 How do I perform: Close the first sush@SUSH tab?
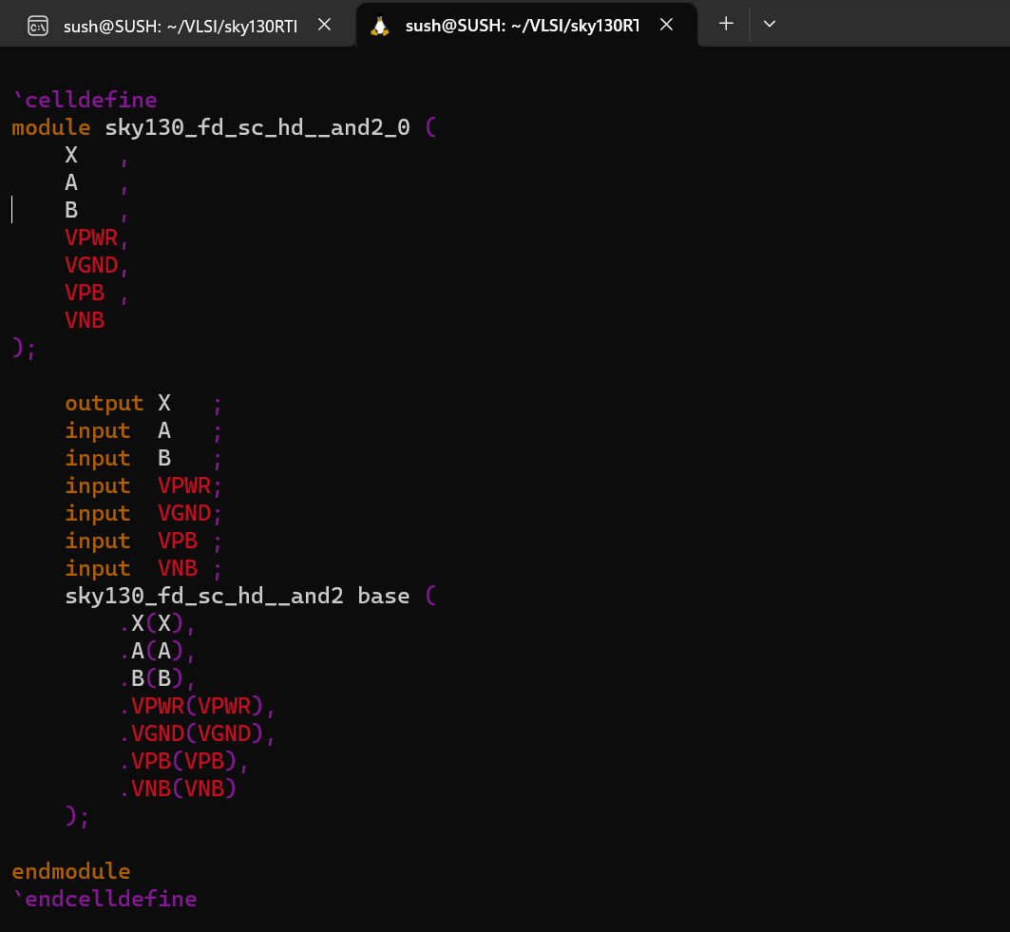tap(324, 24)
